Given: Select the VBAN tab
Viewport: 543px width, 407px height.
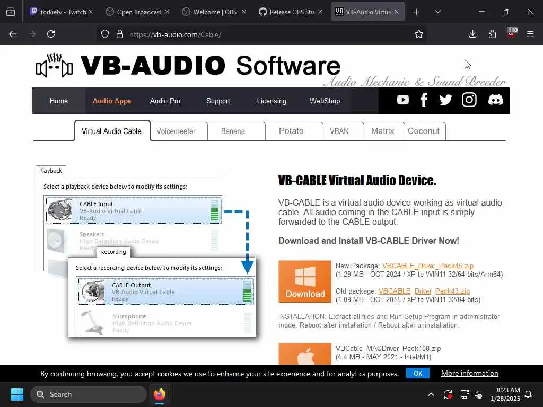Looking at the screenshot, I should [x=343, y=131].
